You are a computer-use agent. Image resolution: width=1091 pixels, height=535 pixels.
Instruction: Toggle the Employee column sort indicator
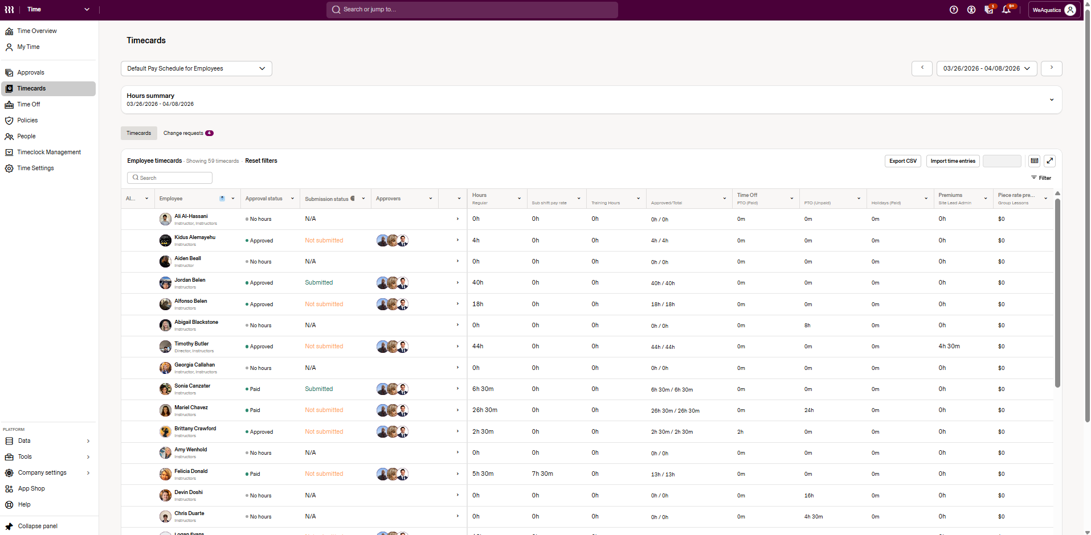tap(222, 199)
